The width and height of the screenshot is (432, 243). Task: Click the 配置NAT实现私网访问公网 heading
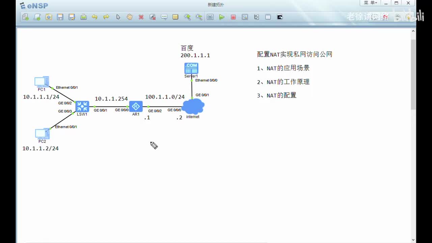pyautogui.click(x=295, y=54)
